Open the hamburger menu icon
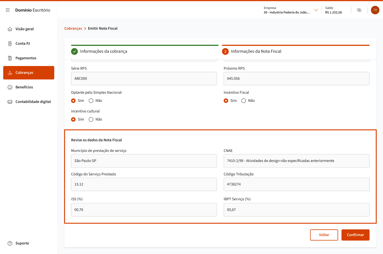 click(8, 10)
